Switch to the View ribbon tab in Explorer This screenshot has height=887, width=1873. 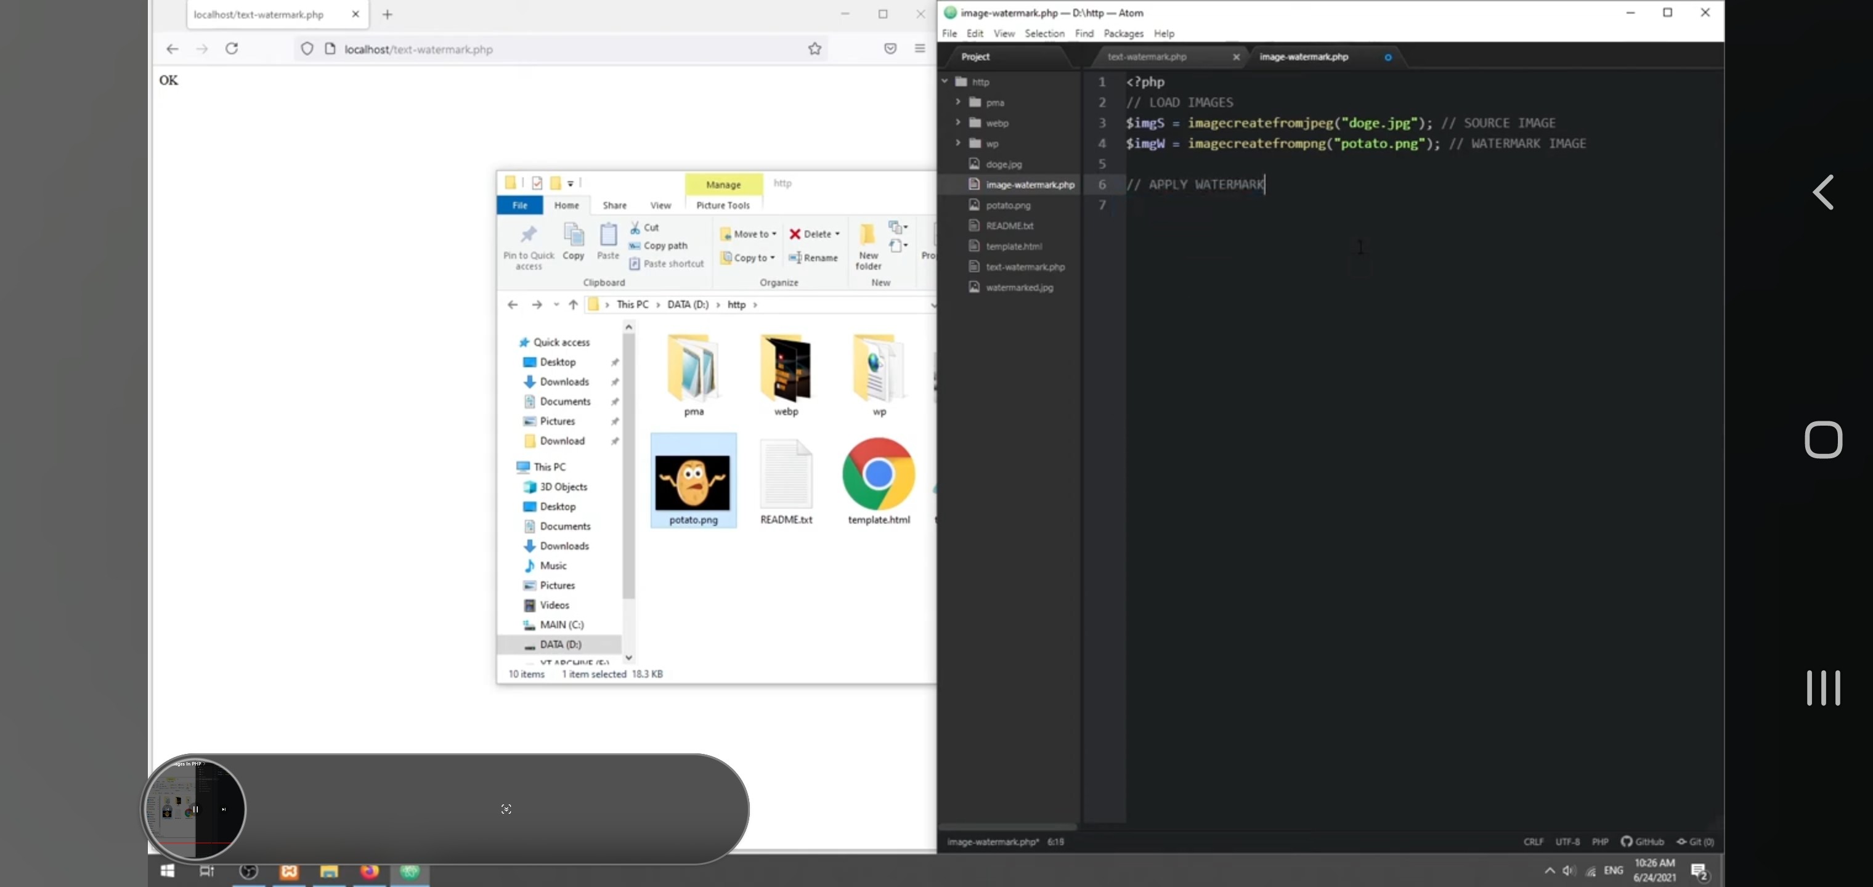[x=660, y=205]
